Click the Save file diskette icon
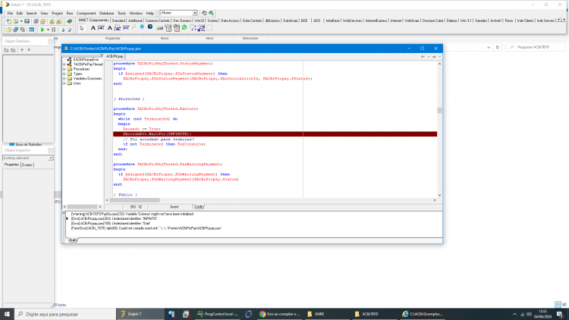The height and width of the screenshot is (320, 569). click(x=27, y=21)
